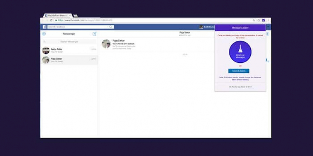The width and height of the screenshot is (313, 156).
Task: Click the Search Messenger field
Action: pyautogui.click(x=69, y=42)
